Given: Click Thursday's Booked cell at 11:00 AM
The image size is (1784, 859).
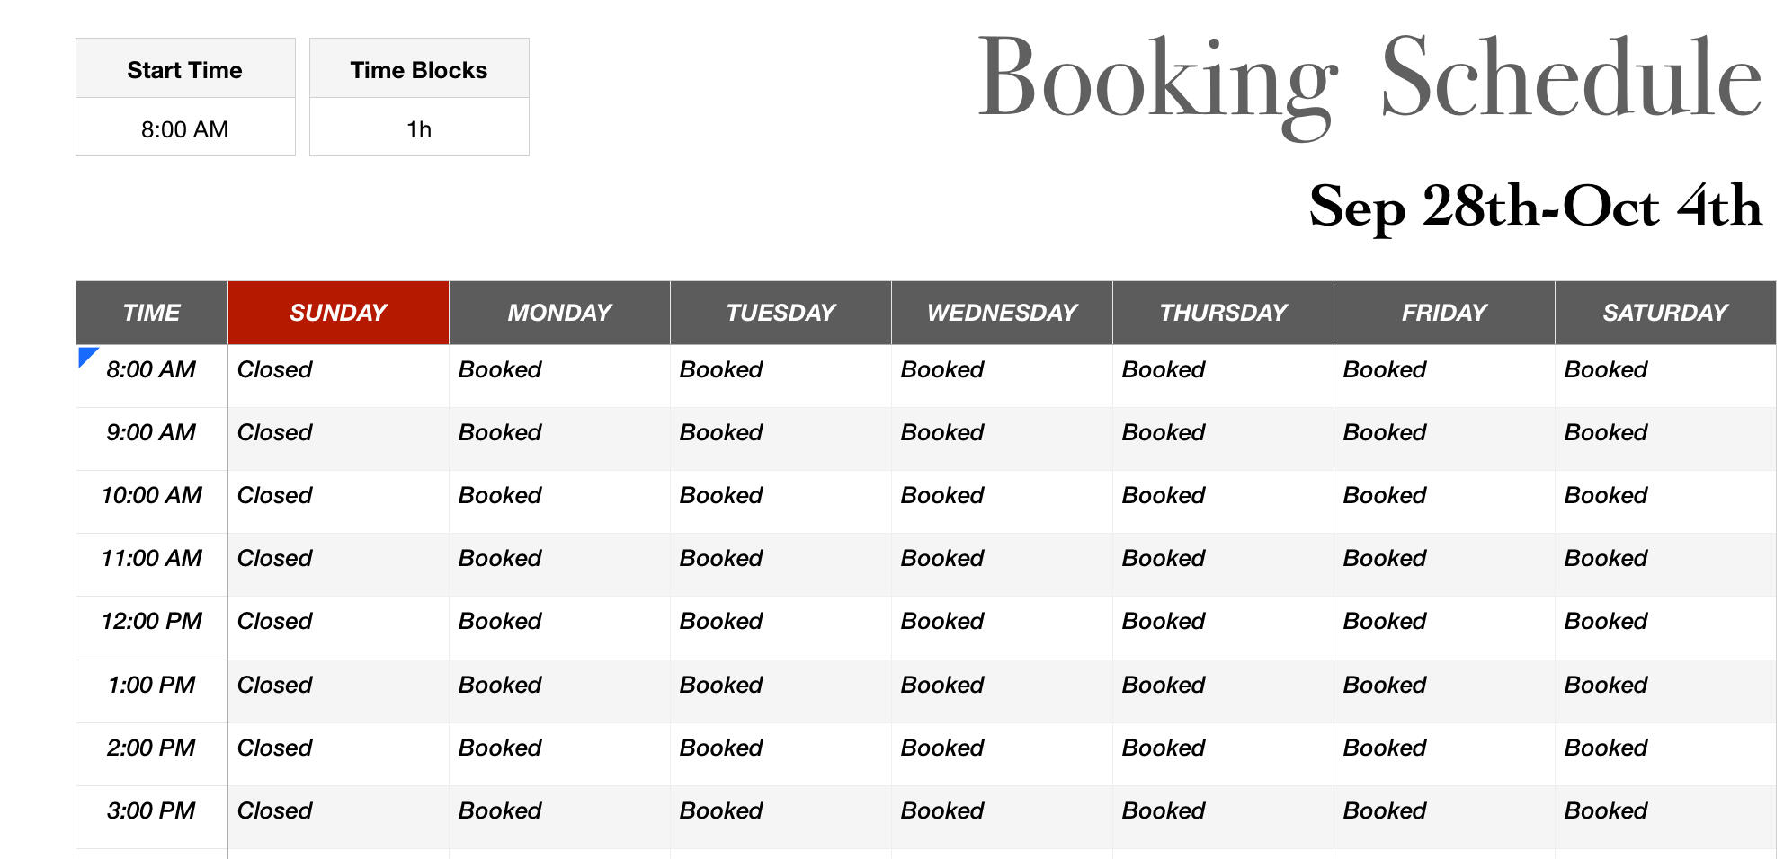Looking at the screenshot, I should [x=1164, y=558].
